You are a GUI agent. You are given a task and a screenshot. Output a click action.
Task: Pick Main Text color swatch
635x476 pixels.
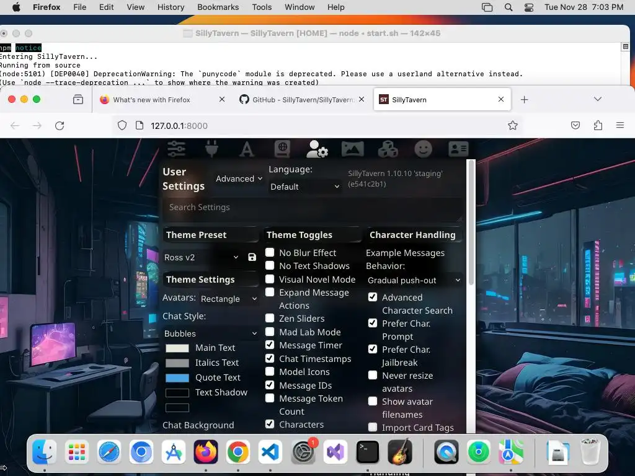(x=177, y=348)
